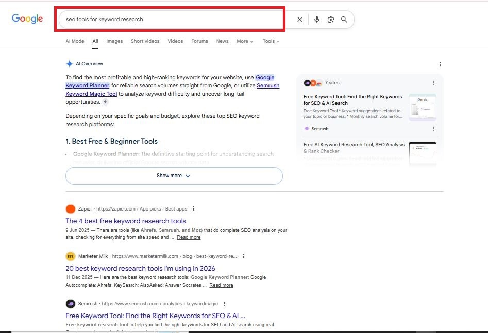
Task: Start voice search with the microphone icon
Action: pyautogui.click(x=317, y=19)
